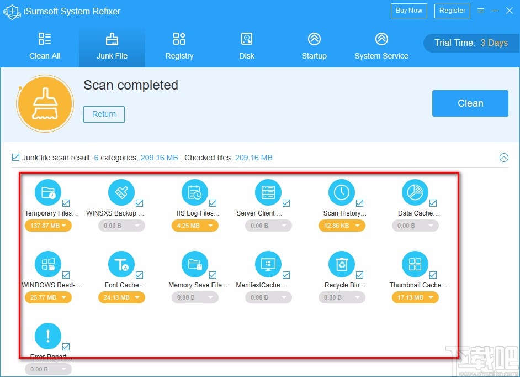Uncheck the WINDOWS Read checkbox

[x=66, y=275]
